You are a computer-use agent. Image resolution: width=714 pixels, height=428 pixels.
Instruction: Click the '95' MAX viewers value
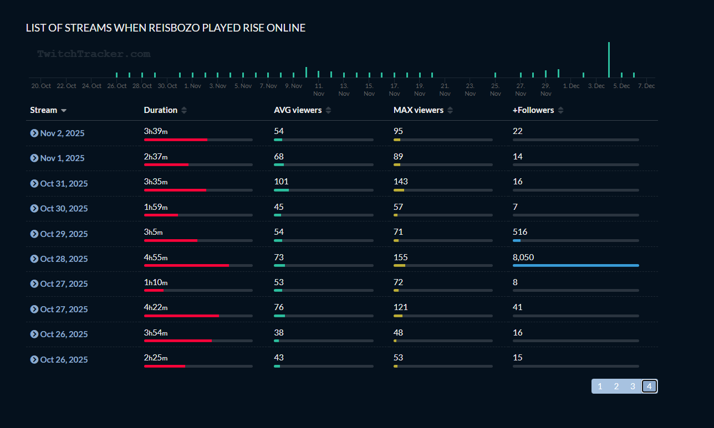click(x=399, y=131)
